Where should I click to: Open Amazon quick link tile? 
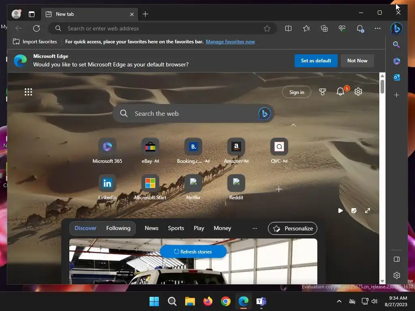coord(236,151)
